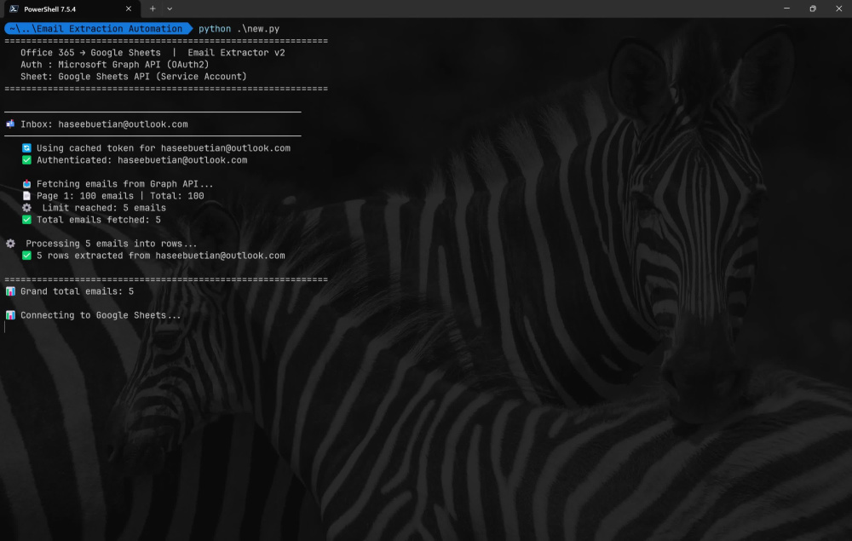Close the PowerShell 7.5.4 tab
This screenshot has width=852, height=541.
click(x=129, y=9)
